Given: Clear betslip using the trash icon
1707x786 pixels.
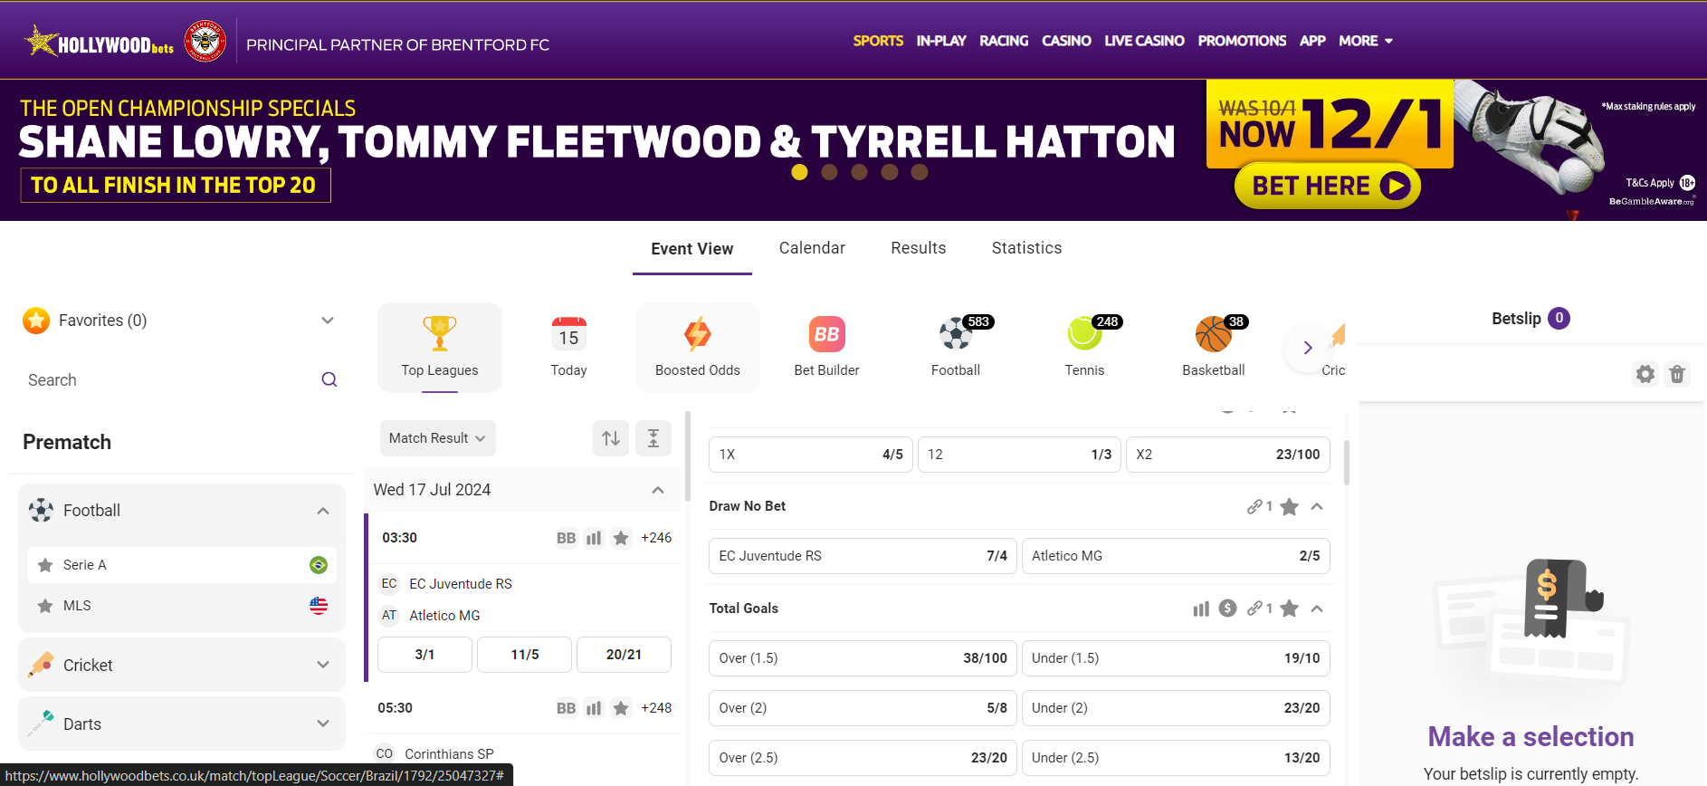Looking at the screenshot, I should [1676, 374].
